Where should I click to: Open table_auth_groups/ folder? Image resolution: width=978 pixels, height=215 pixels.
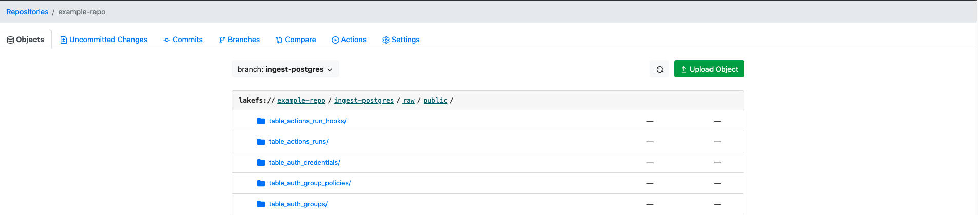[298, 204]
